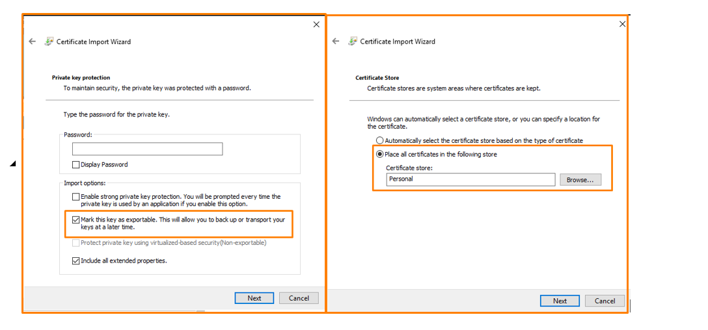Toggle the Display Password checkbox
This screenshot has width=708, height=330.
(76, 165)
